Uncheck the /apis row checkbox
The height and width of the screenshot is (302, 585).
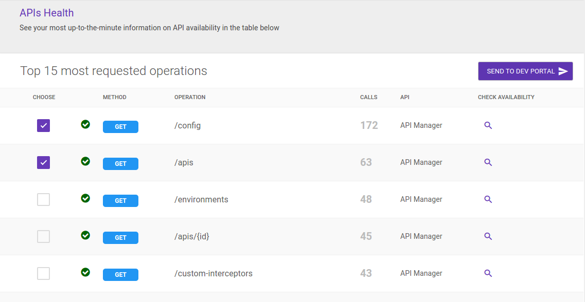tap(43, 162)
